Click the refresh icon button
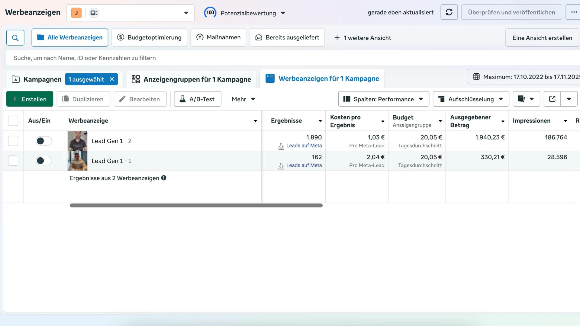 point(449,12)
